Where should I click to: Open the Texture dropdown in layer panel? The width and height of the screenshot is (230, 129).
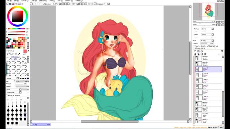pos(207,29)
